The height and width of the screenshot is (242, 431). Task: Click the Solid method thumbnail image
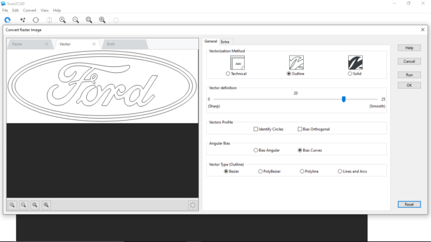pyautogui.click(x=355, y=62)
